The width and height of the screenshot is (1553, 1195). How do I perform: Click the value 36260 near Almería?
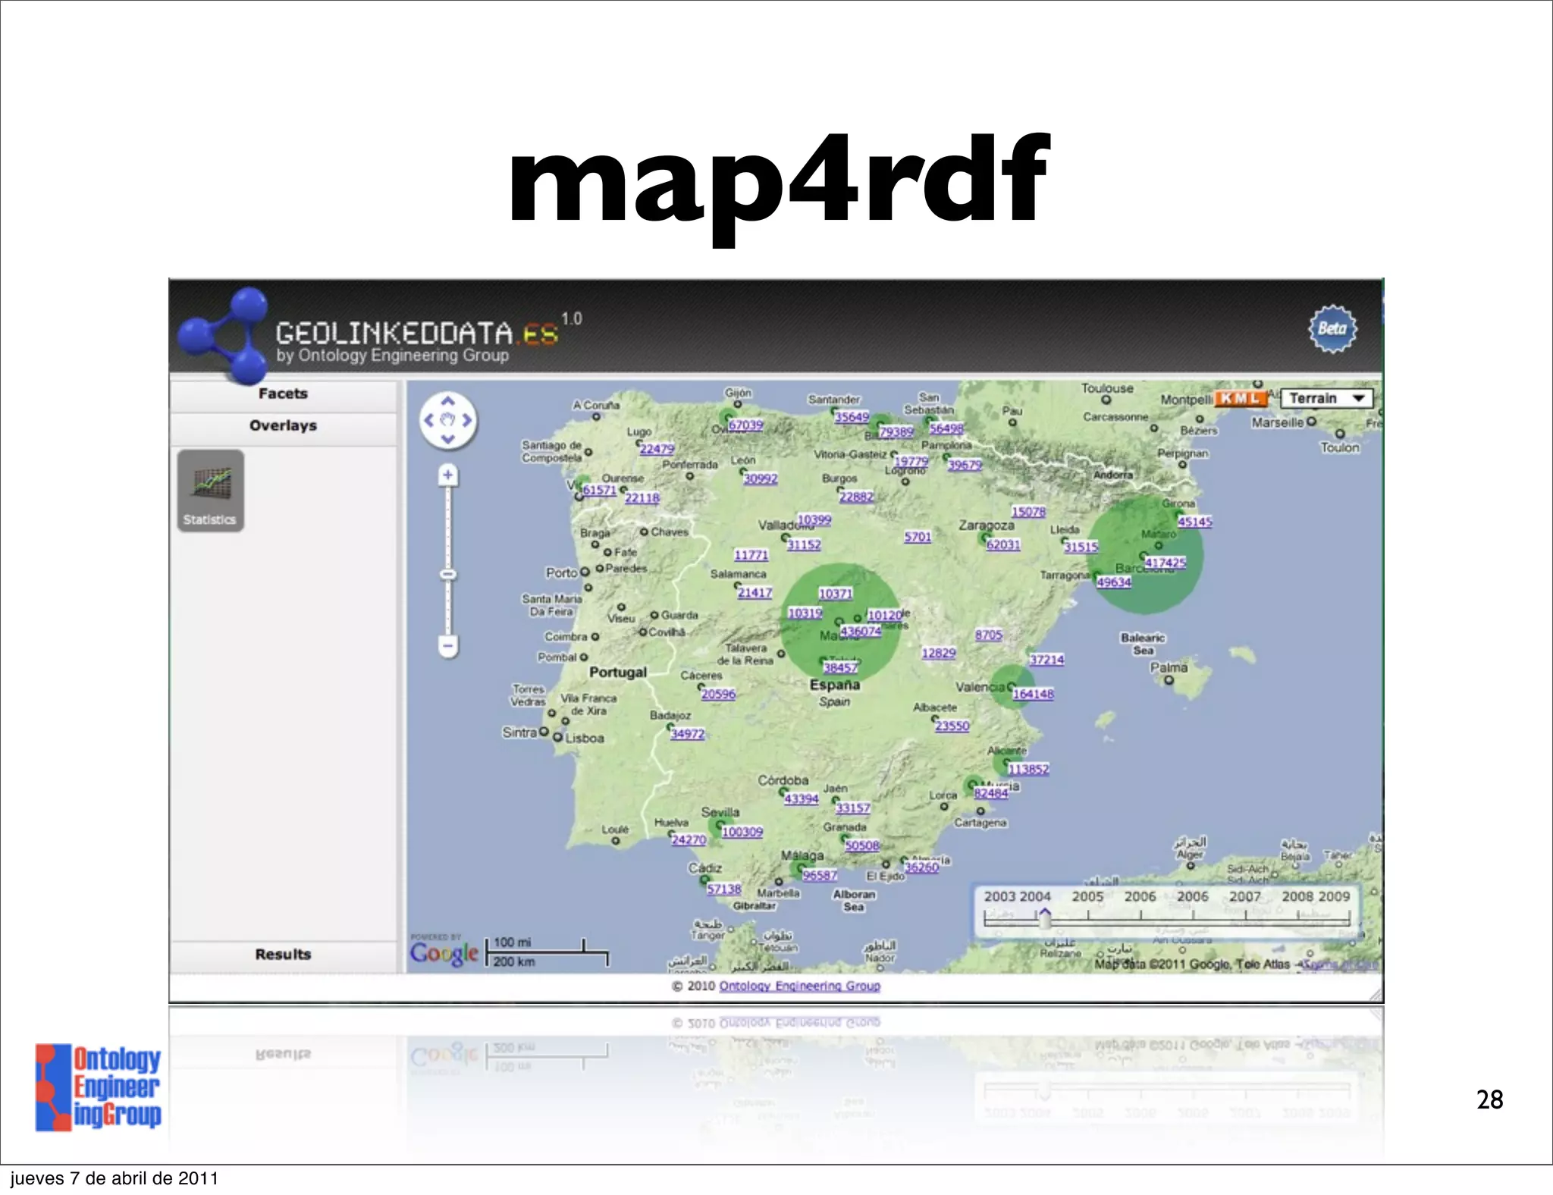(922, 867)
